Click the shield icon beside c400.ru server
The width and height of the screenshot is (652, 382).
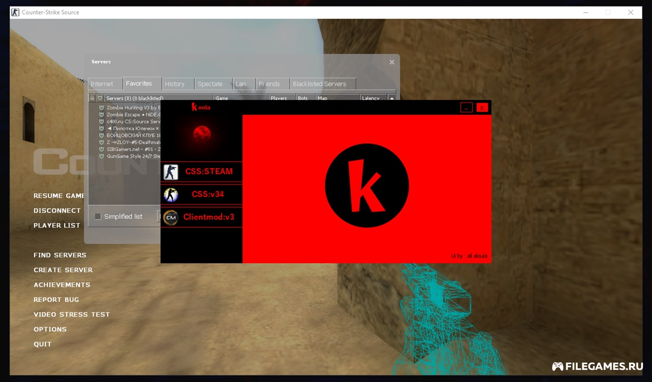point(101,121)
